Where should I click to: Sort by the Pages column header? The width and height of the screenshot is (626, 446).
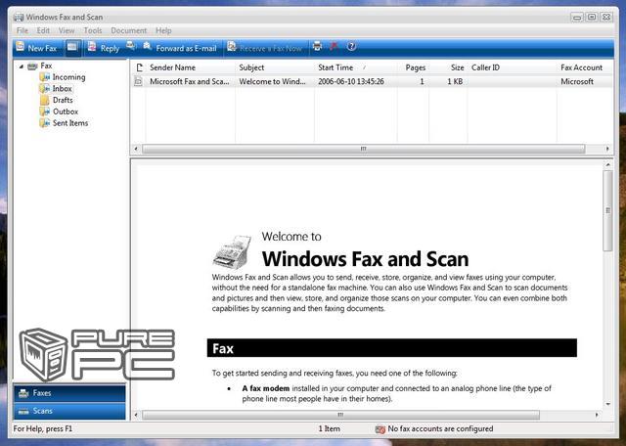pyautogui.click(x=413, y=67)
